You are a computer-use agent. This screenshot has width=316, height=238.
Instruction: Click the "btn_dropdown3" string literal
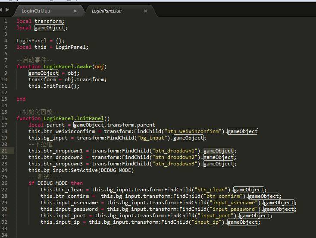point(175,164)
